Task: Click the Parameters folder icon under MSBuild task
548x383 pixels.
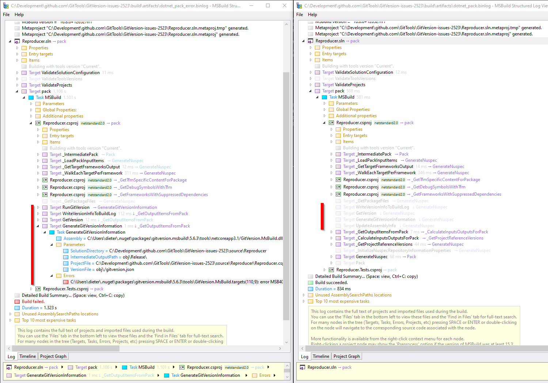Action: click(38, 103)
